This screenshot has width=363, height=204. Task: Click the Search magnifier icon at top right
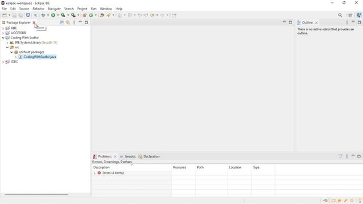340,15
